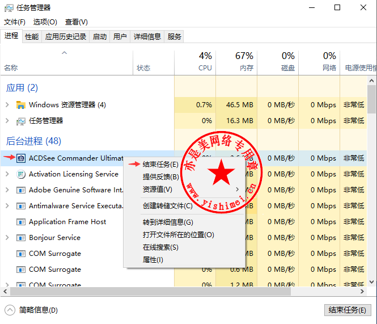
Task: Open the Resource values submenu arrow
Action: 238,189
